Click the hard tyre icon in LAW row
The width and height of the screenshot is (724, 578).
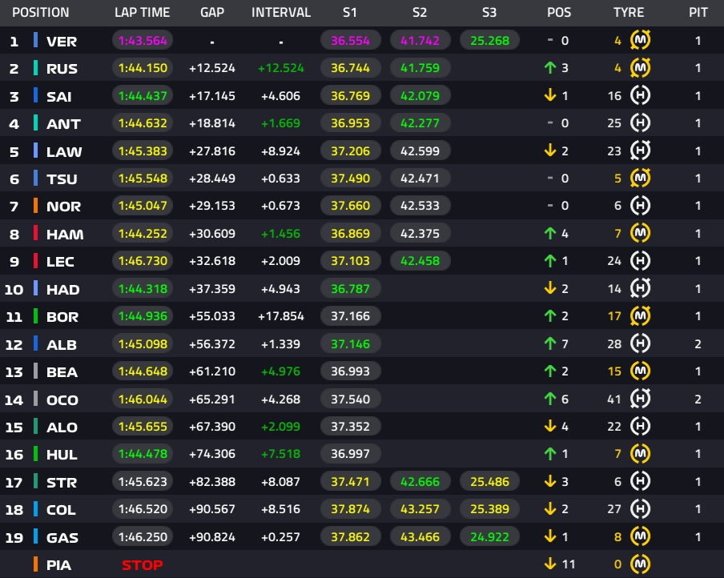click(x=641, y=151)
